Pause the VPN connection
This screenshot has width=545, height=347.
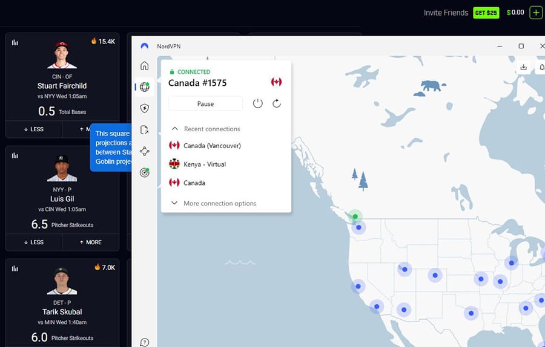[205, 103]
